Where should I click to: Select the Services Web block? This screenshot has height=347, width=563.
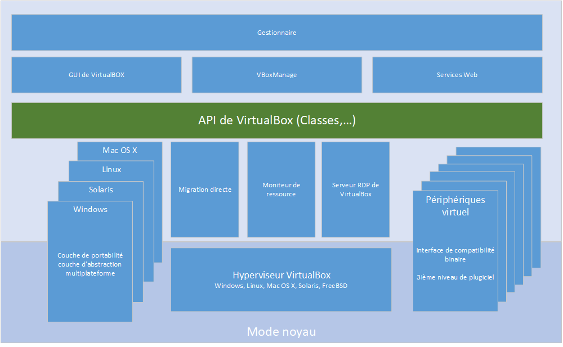(457, 75)
